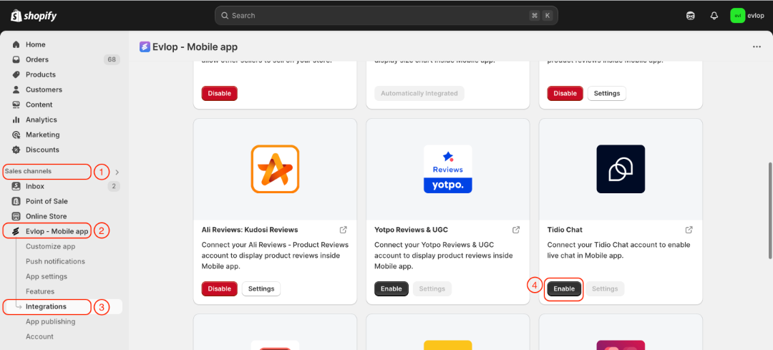Click the evlop store avatar icon

pyautogui.click(x=737, y=16)
